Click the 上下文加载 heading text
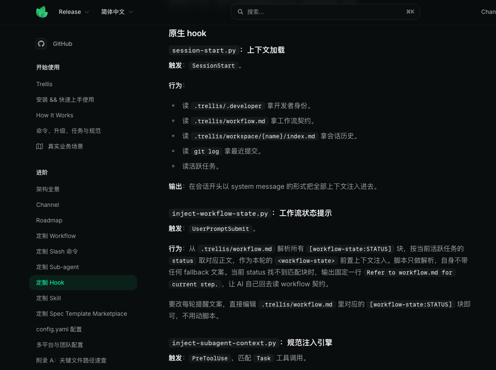Viewport: 496px width, 370px height. 266,50
